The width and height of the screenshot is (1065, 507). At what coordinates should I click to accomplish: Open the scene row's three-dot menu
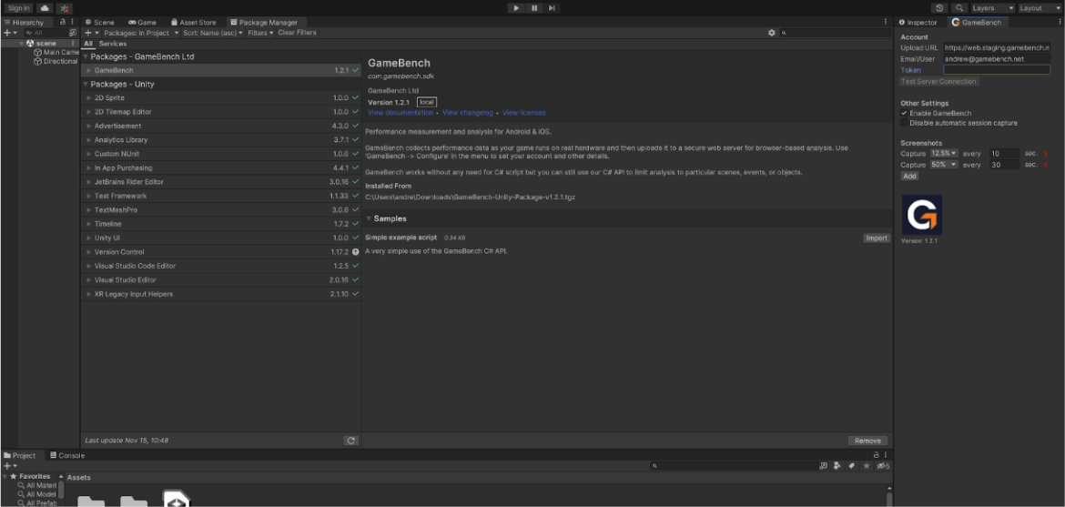[x=73, y=44]
